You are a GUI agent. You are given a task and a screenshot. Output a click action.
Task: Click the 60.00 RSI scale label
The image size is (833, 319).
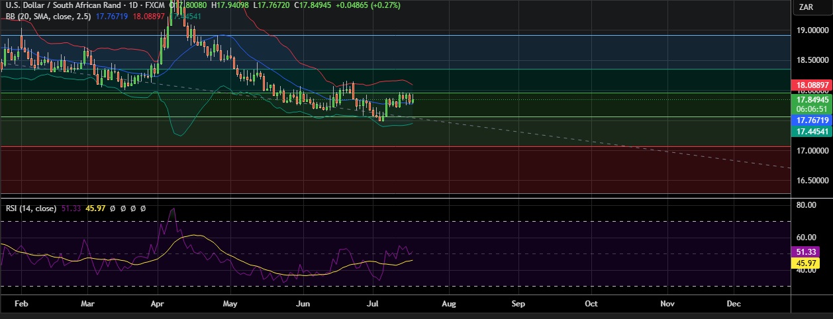806,238
